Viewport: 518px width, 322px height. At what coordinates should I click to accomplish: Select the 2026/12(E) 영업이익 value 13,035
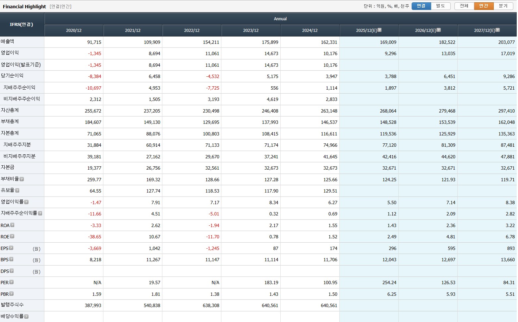[448, 53]
